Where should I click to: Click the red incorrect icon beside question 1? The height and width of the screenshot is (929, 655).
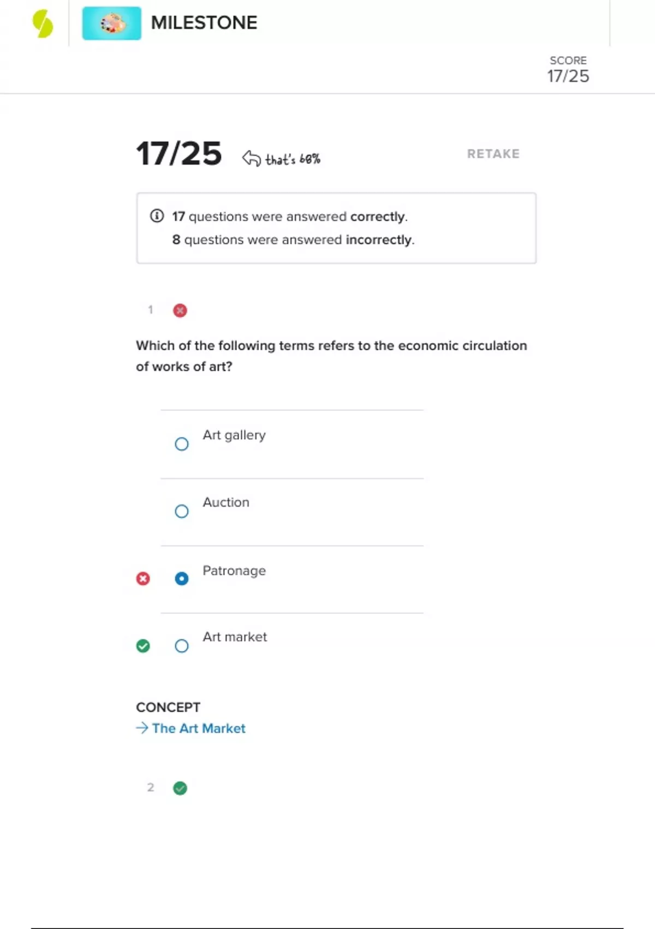point(180,310)
